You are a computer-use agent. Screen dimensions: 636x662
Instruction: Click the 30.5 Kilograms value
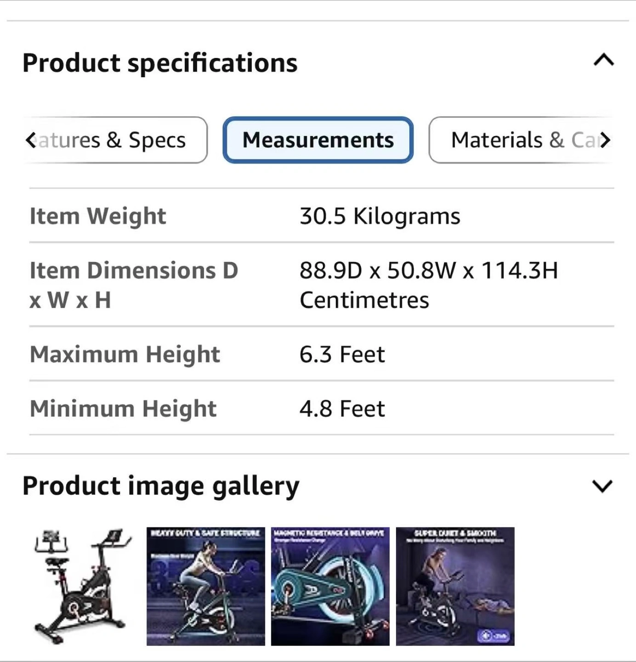(380, 216)
